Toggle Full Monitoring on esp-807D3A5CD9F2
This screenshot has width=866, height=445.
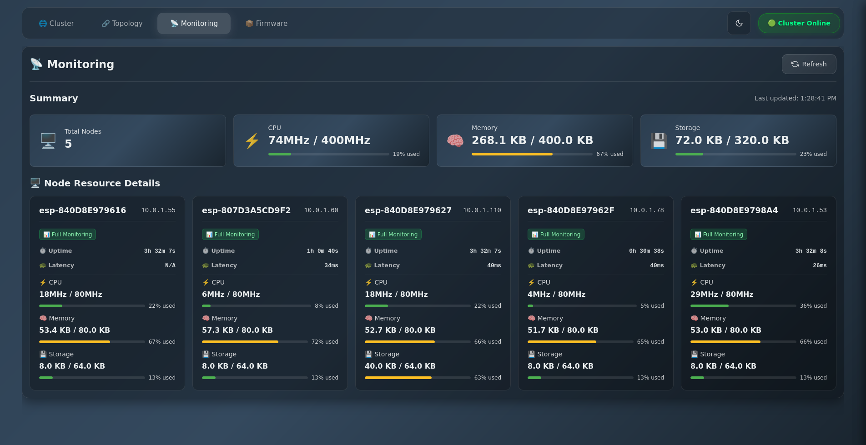(230, 234)
